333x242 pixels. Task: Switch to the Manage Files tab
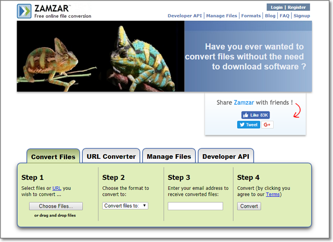point(169,156)
